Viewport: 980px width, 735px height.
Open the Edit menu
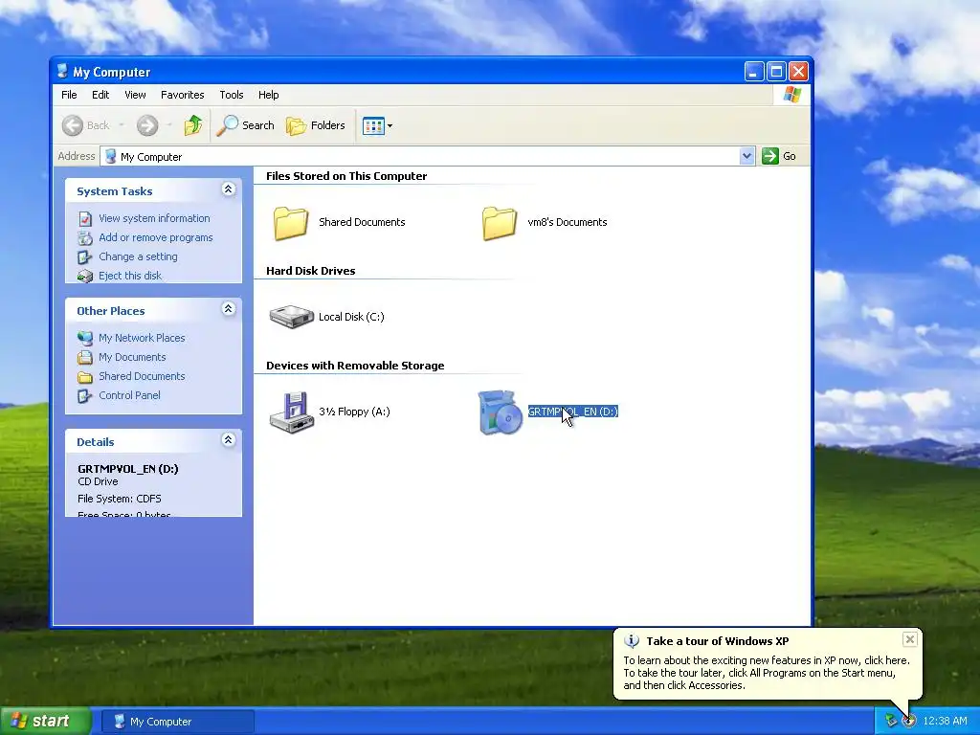pyautogui.click(x=100, y=95)
